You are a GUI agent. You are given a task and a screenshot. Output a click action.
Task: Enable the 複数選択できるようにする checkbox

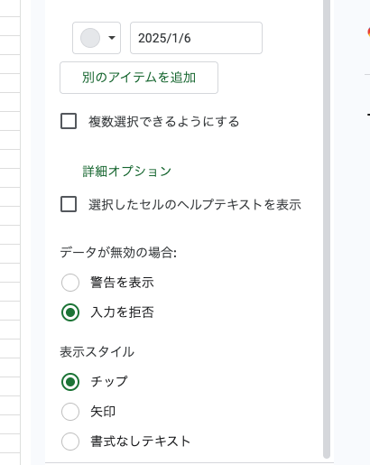pyautogui.click(x=69, y=121)
